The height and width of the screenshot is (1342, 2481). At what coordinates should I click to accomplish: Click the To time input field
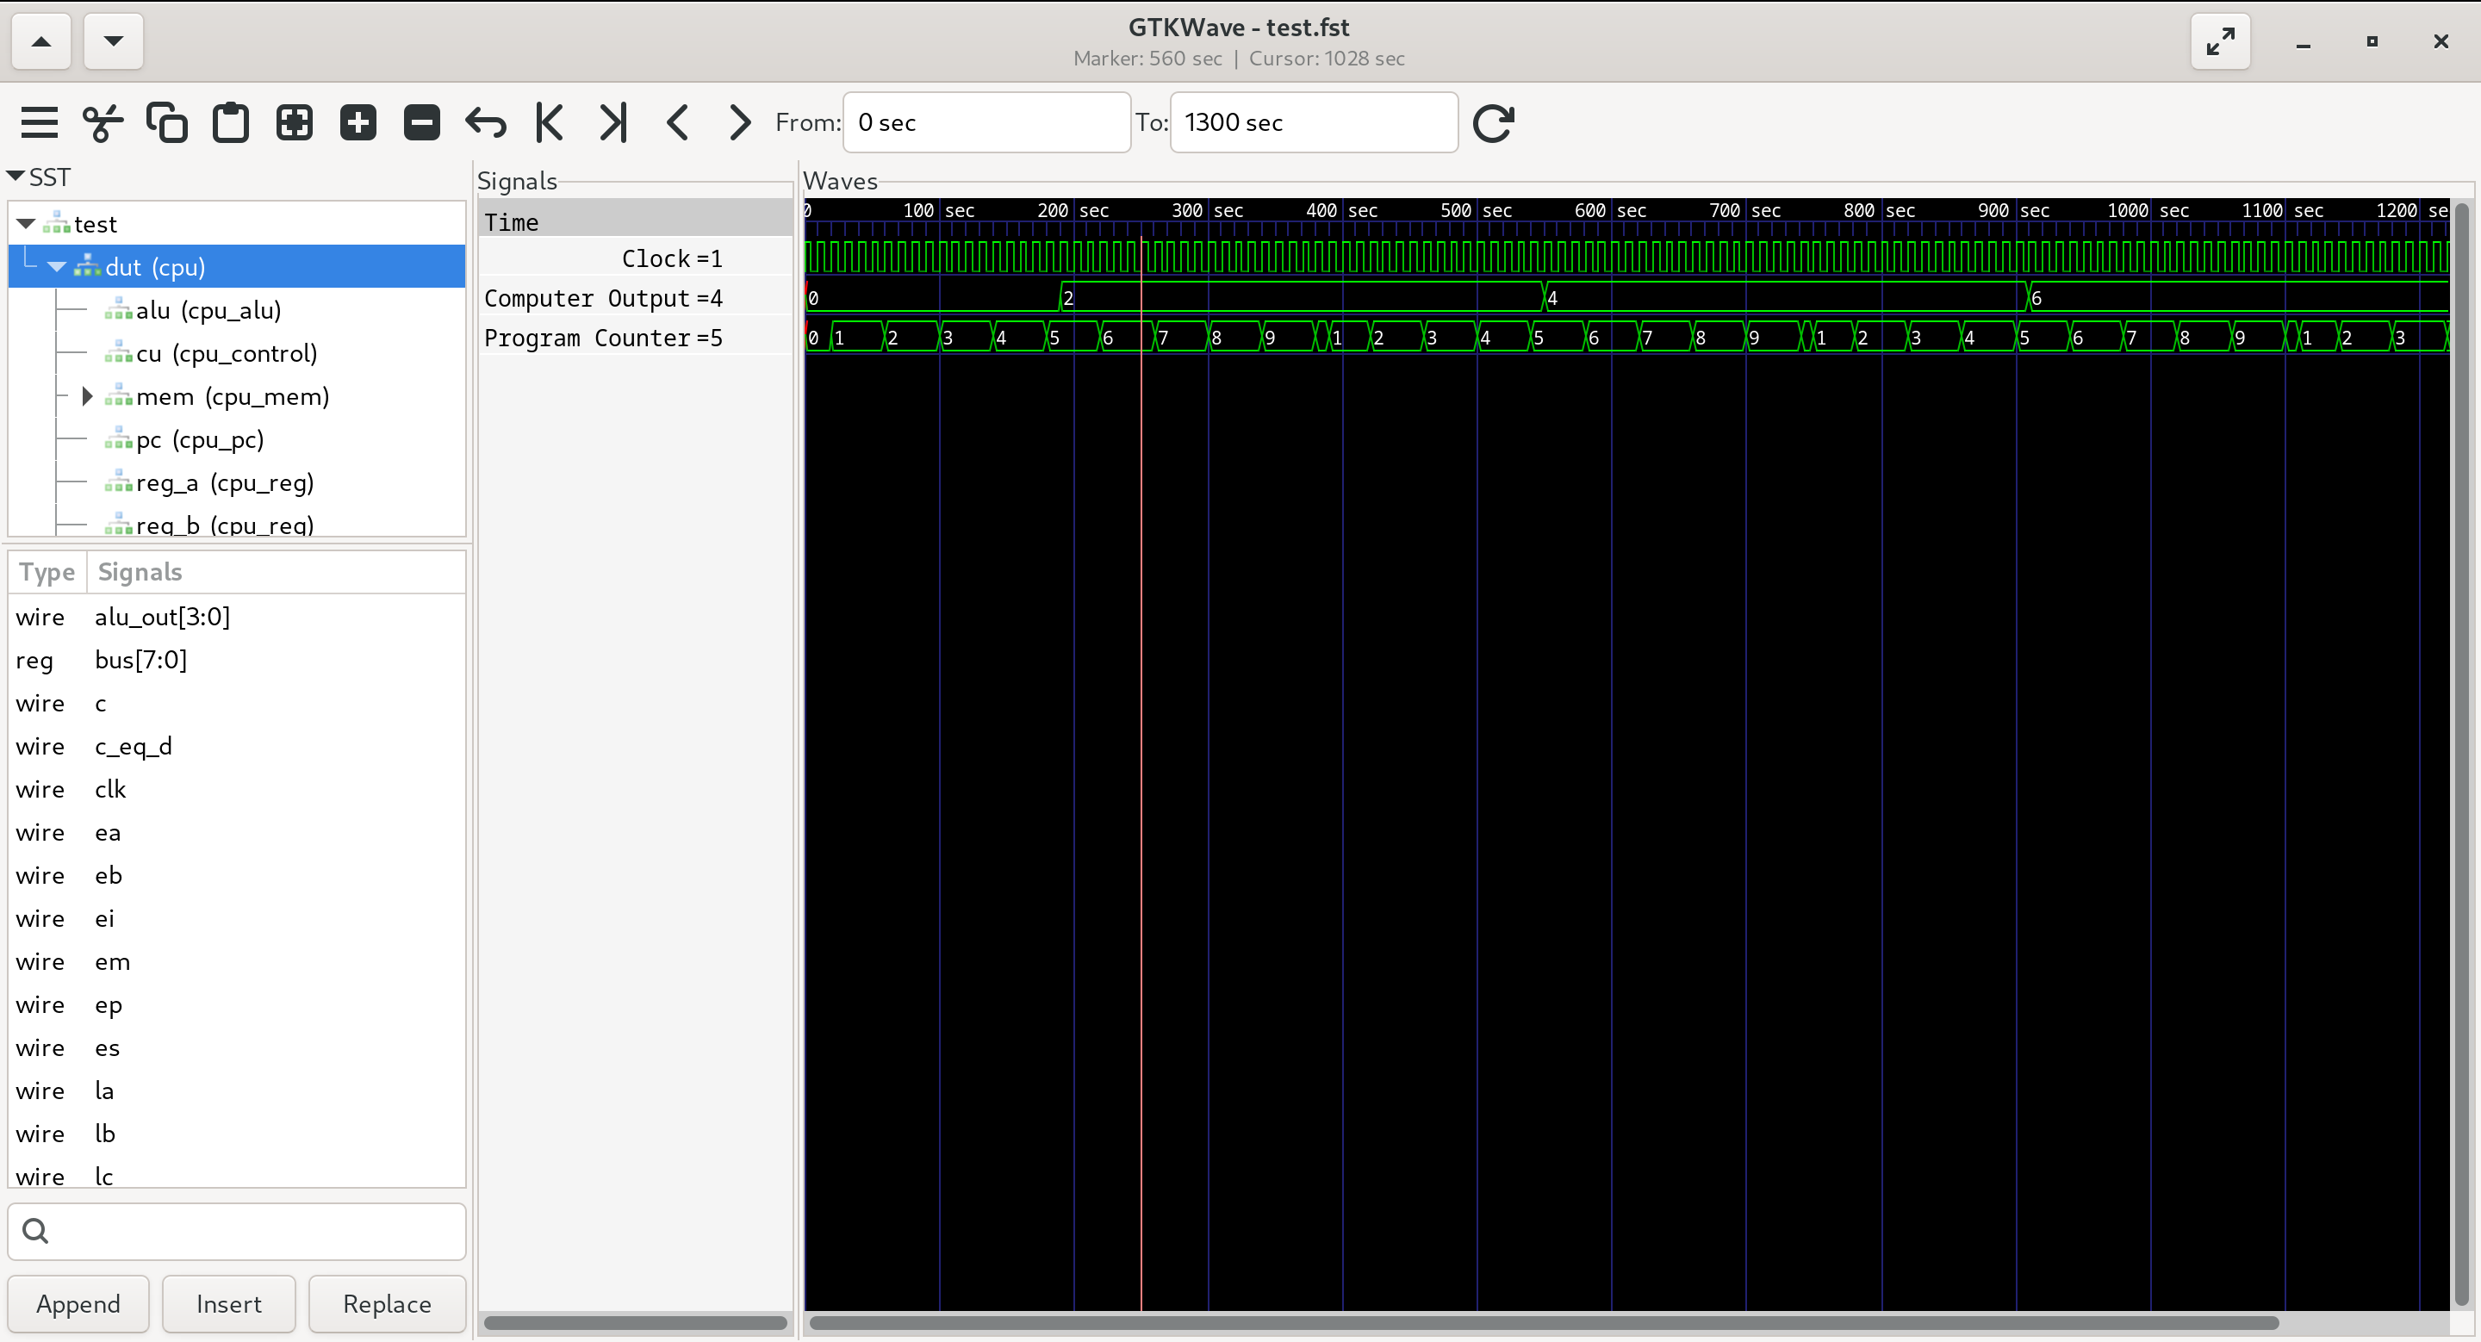1313,122
